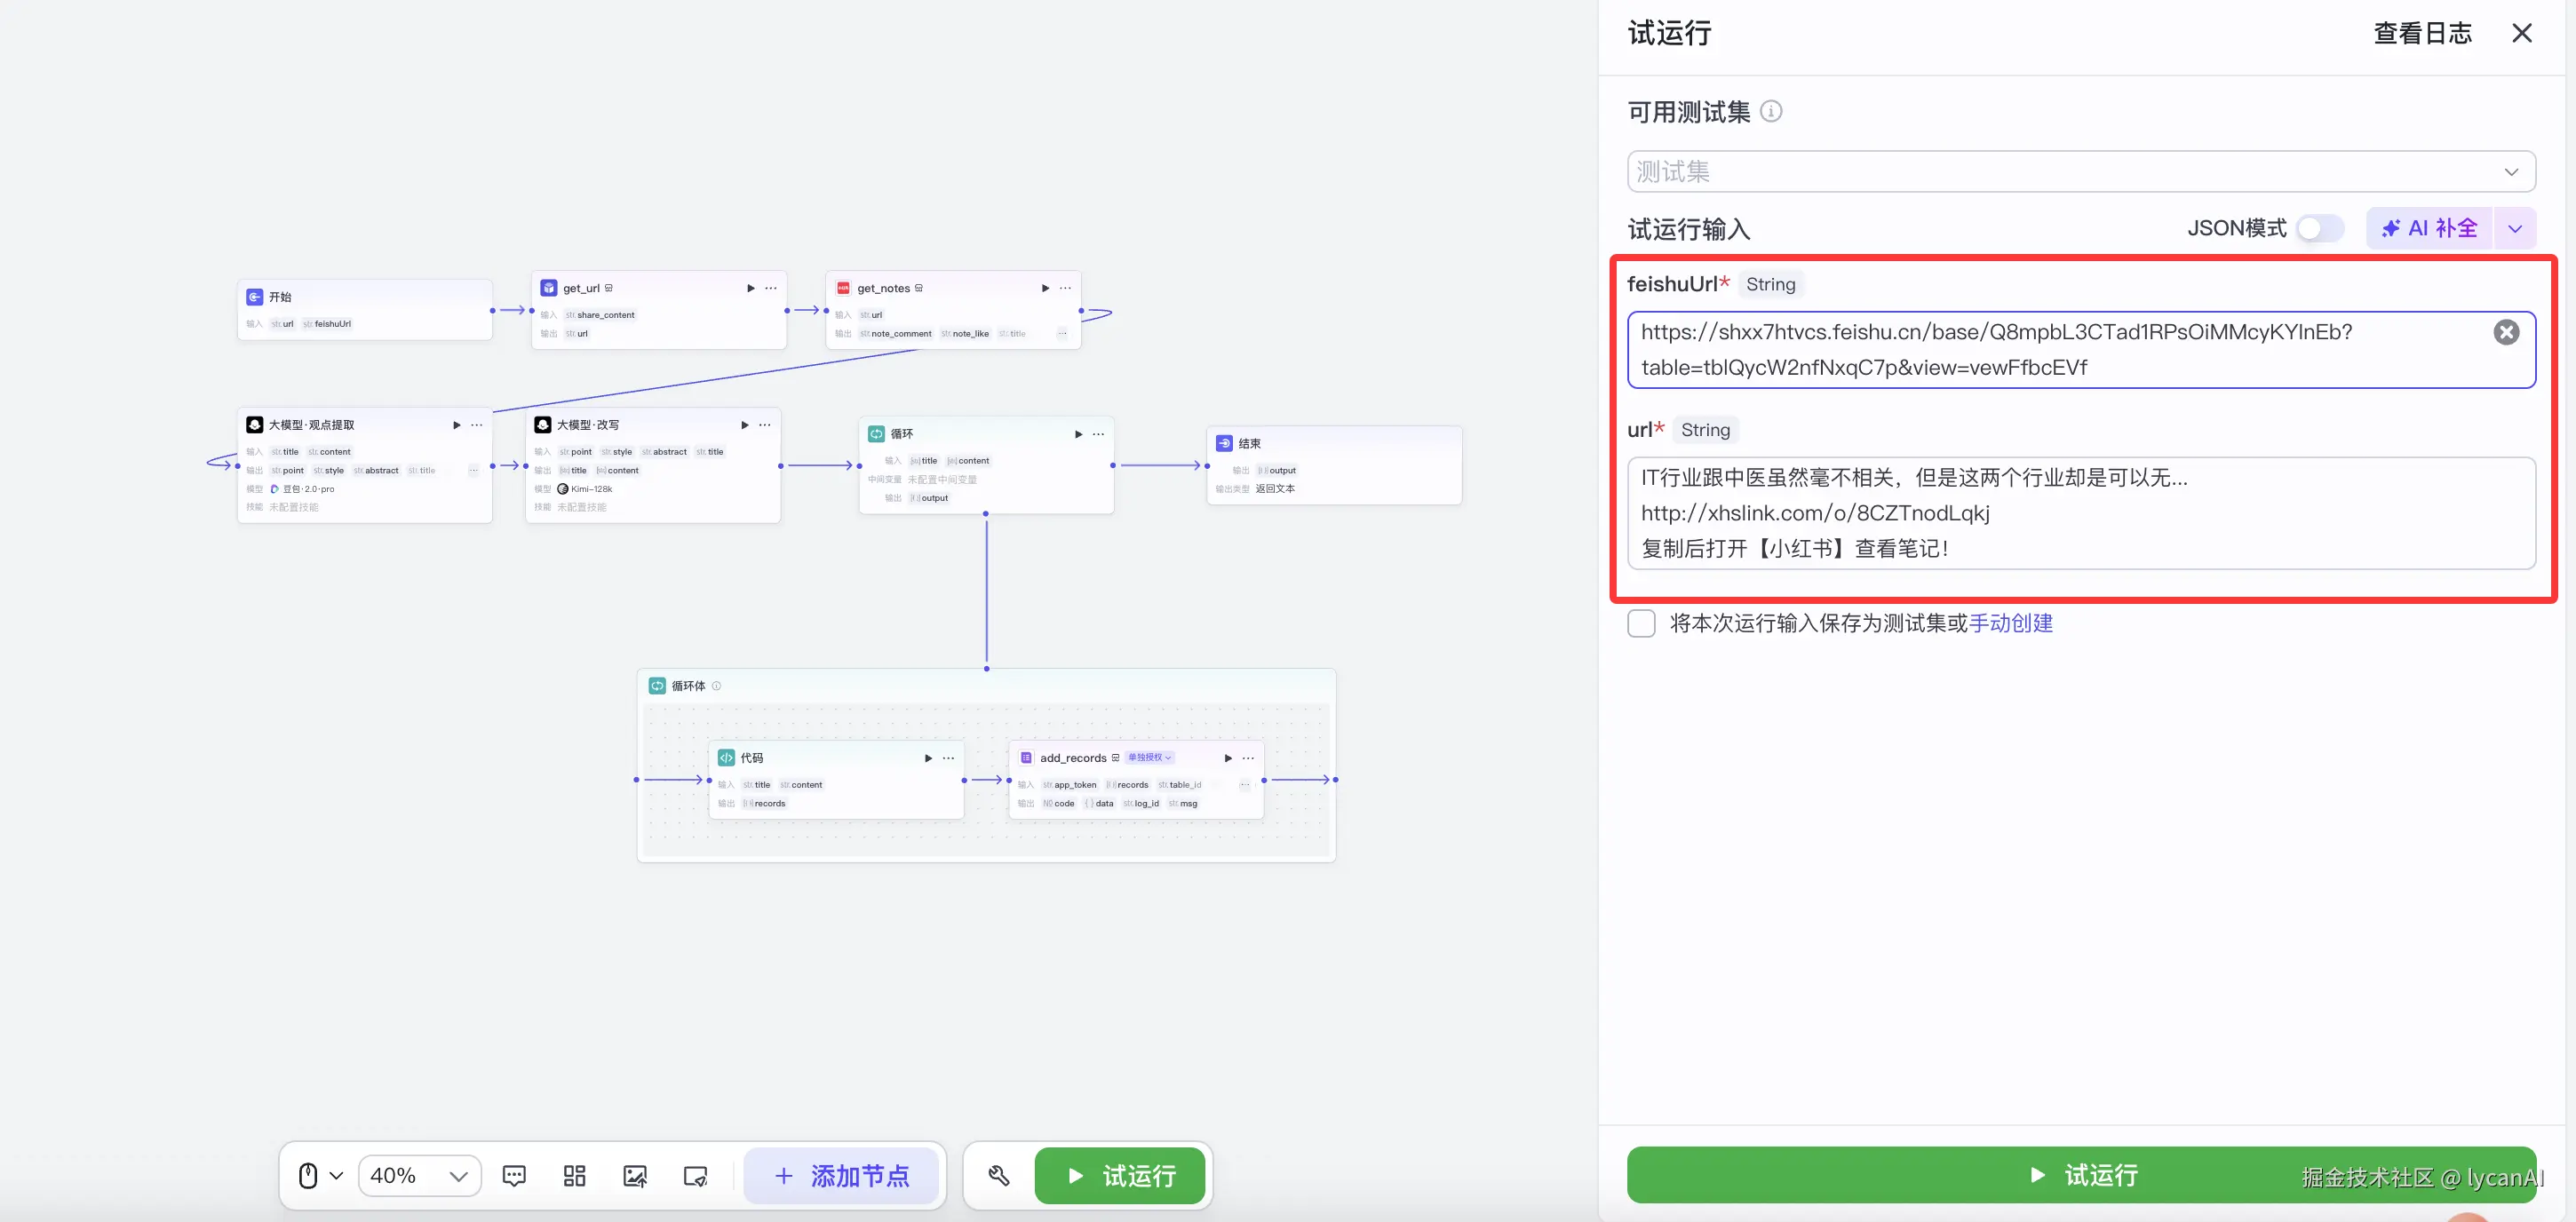The width and height of the screenshot is (2576, 1222).
Task: Click the comment icon in bottom toolbar
Action: (x=514, y=1175)
